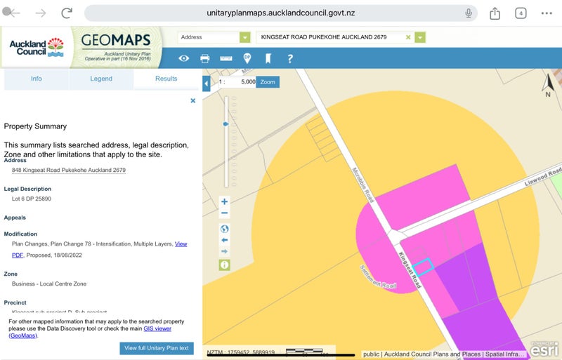
Task: Open the address results dropdown arrow
Action: click(420, 37)
